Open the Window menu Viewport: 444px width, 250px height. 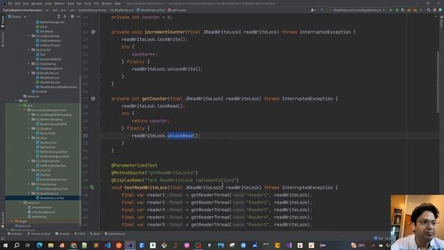tap(107, 3)
